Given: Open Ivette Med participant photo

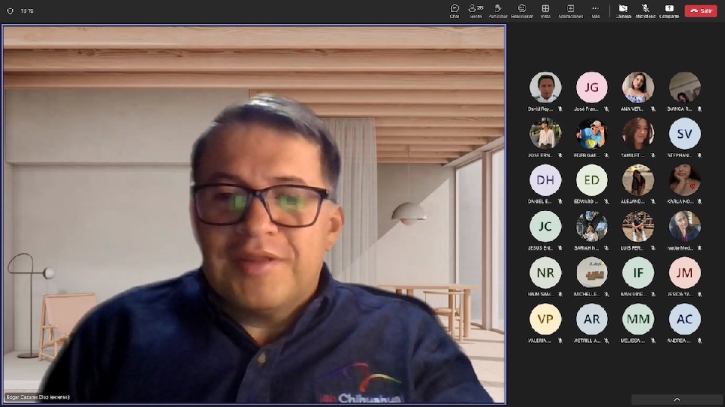Looking at the screenshot, I should (x=685, y=226).
